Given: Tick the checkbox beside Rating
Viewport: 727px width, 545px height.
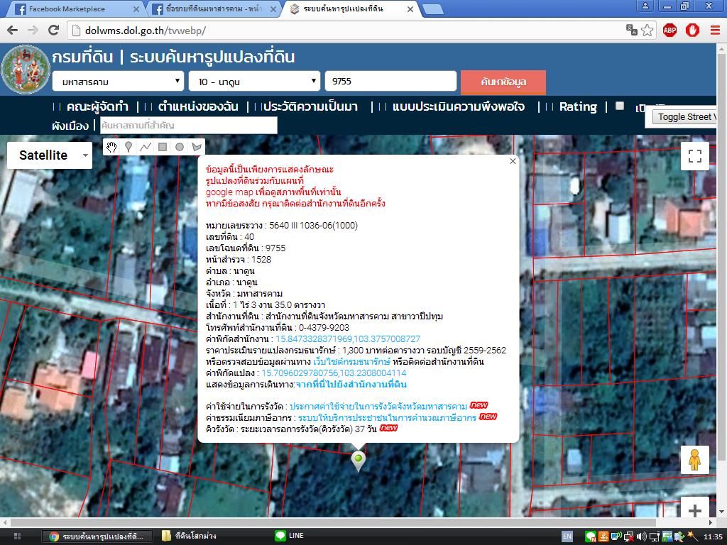Looking at the screenshot, I should tap(619, 106).
